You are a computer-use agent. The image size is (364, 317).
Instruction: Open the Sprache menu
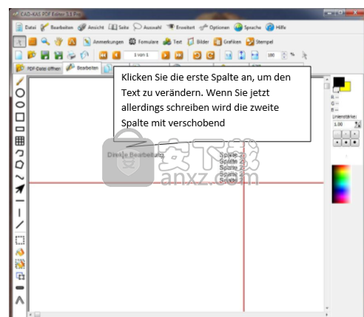pyautogui.click(x=248, y=27)
